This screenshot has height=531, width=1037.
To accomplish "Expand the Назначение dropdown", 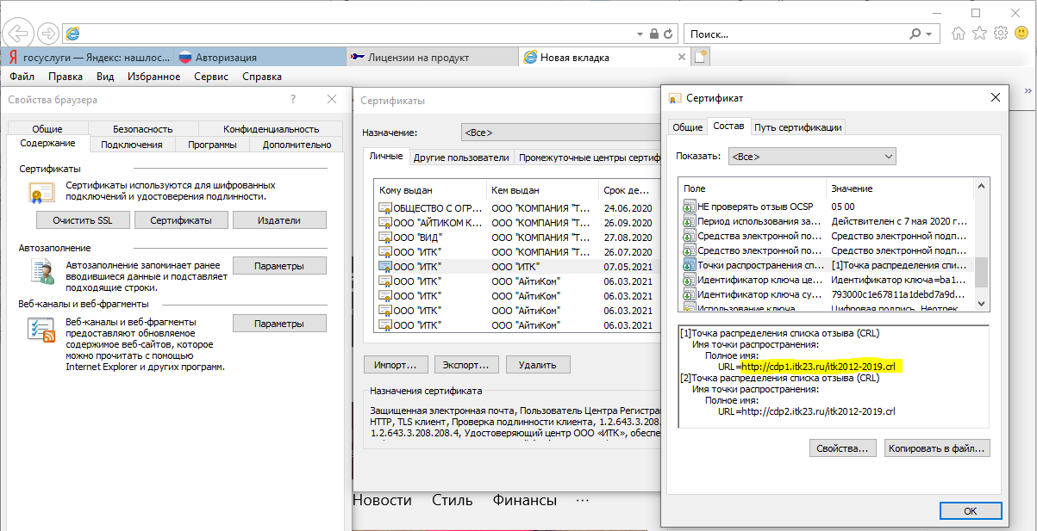I will click(x=560, y=133).
